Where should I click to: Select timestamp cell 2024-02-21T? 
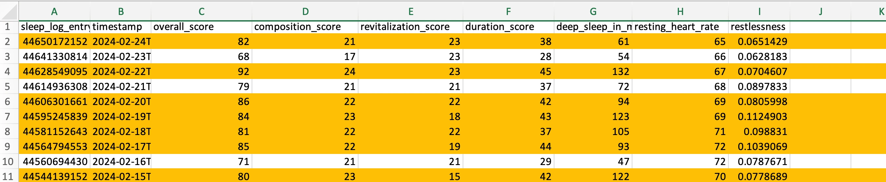point(121,86)
